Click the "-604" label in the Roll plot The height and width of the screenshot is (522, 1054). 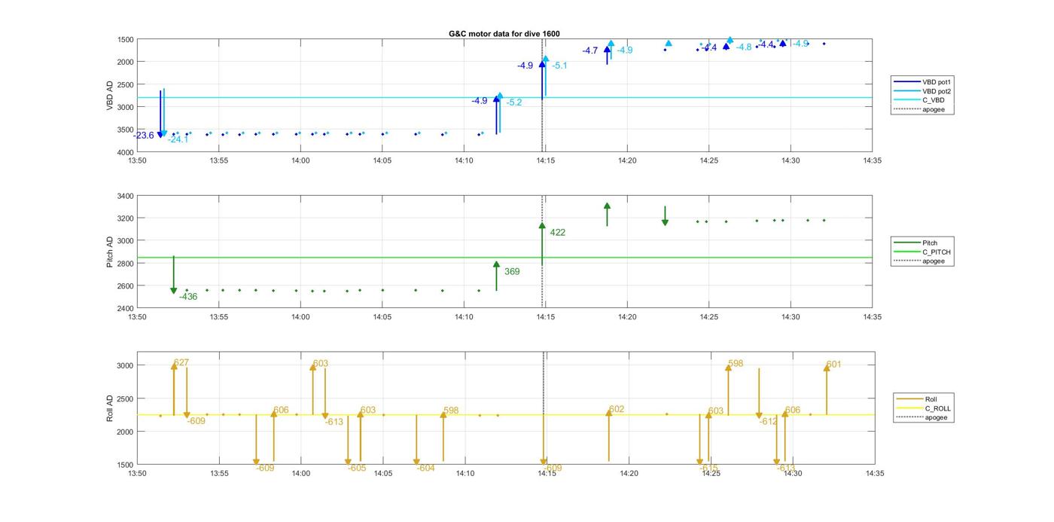(x=425, y=468)
